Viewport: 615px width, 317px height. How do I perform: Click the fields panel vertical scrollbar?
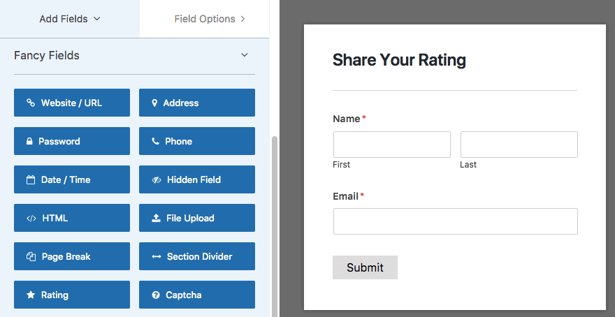[x=275, y=226]
